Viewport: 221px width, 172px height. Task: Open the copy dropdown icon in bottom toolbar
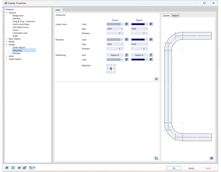[32, 168]
